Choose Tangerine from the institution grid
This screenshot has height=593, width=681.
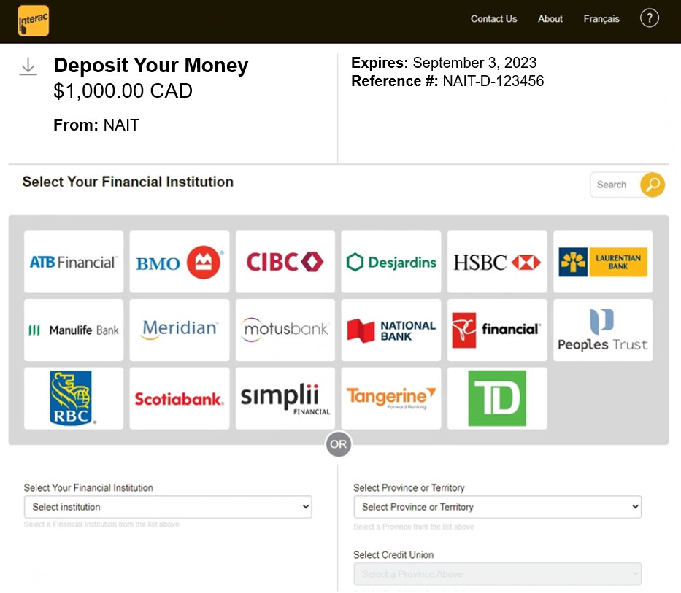[390, 398]
